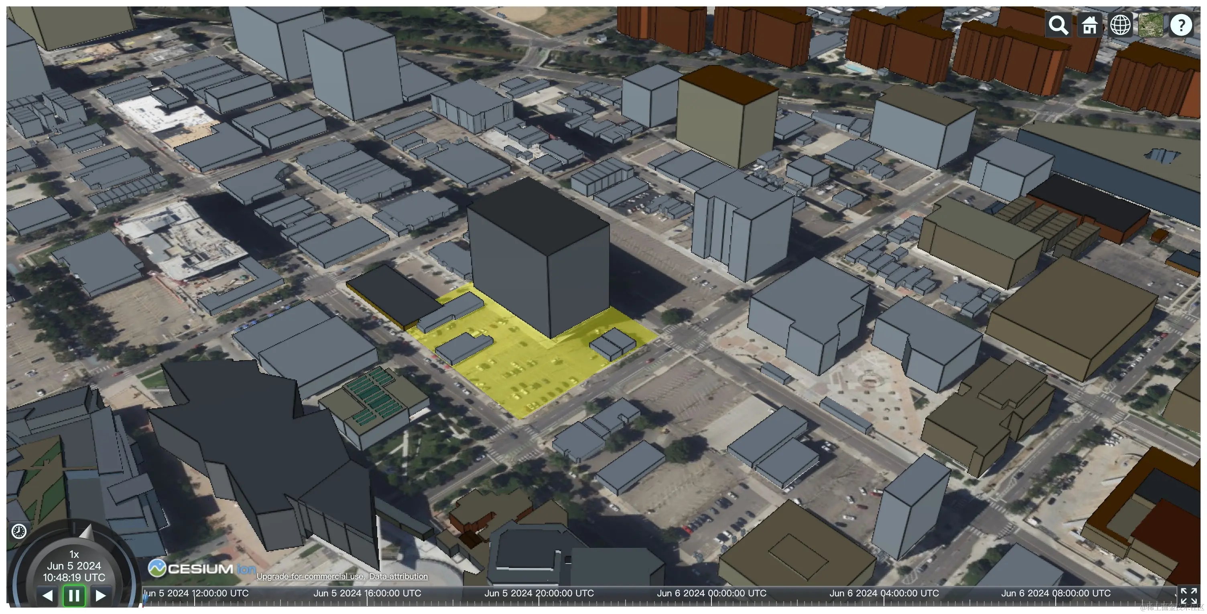This screenshot has height=614, width=1207.
Task: Play animation in reverse
Action: [47, 596]
